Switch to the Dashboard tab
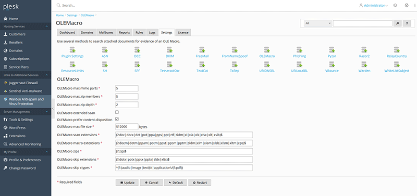 (x=67, y=32)
